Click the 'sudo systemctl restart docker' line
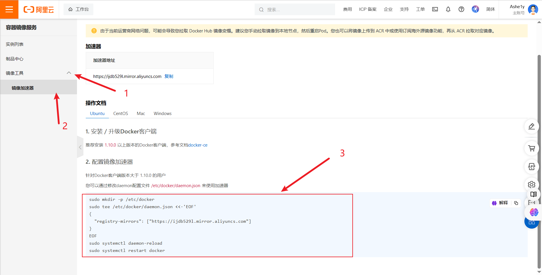Screen dimensions: 542x275 127,250
